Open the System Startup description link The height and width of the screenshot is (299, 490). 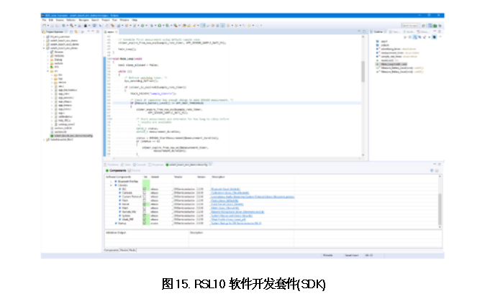click(236, 223)
